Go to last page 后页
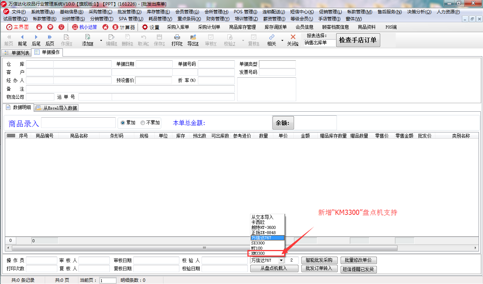 coord(50,40)
